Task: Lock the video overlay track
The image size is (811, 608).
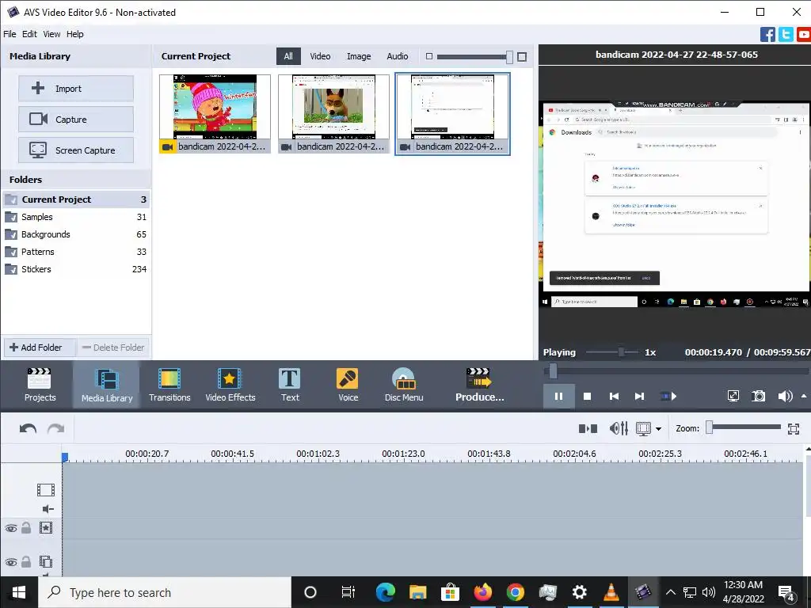Action: pyautogui.click(x=26, y=527)
